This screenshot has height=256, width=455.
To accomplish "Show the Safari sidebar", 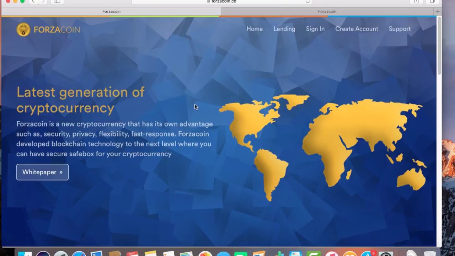I will (x=57, y=2).
